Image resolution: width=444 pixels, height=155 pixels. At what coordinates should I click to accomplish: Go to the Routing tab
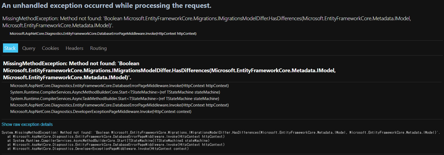[x=98, y=48]
